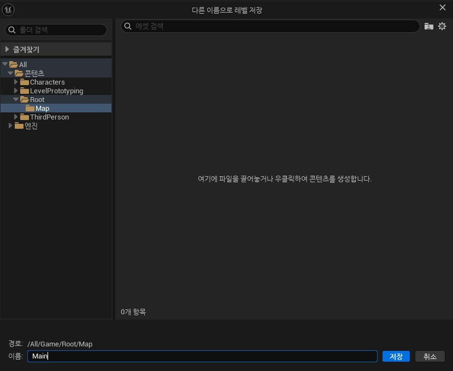Click the LevelPrototyping folder icon
Viewport: 453px width, 371px height.
[24, 91]
